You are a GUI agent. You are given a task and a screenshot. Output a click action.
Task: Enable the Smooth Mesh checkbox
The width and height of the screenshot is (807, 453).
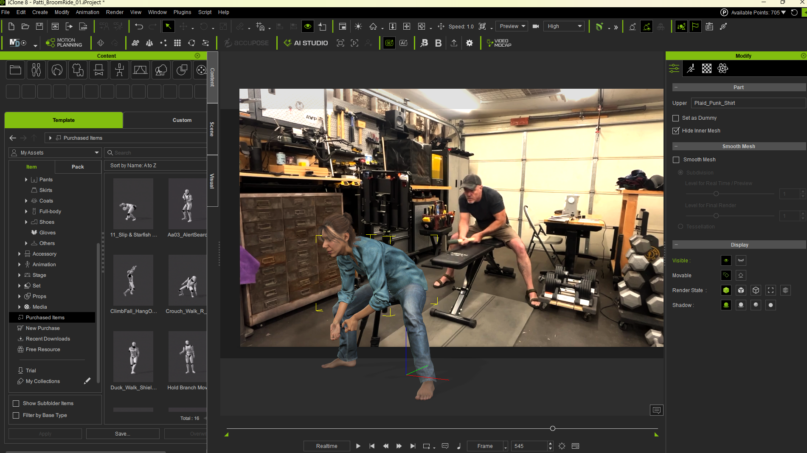click(x=676, y=160)
